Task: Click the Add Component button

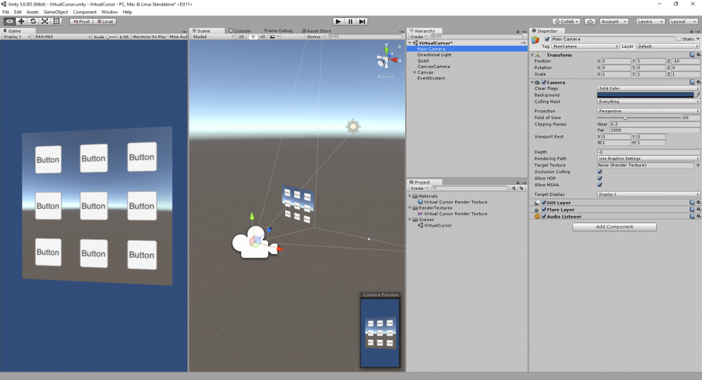Action: (614, 227)
